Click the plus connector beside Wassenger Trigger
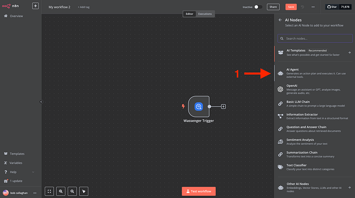The height and width of the screenshot is (198, 355). click(x=223, y=106)
